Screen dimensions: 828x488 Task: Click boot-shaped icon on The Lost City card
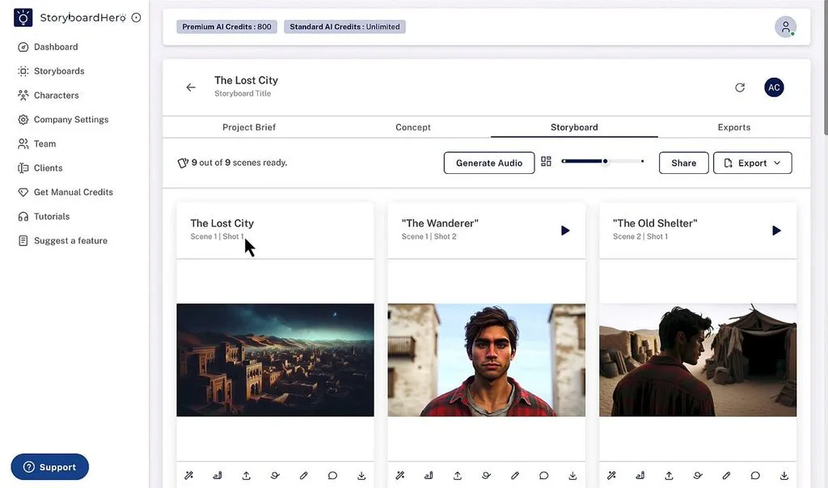(217, 475)
